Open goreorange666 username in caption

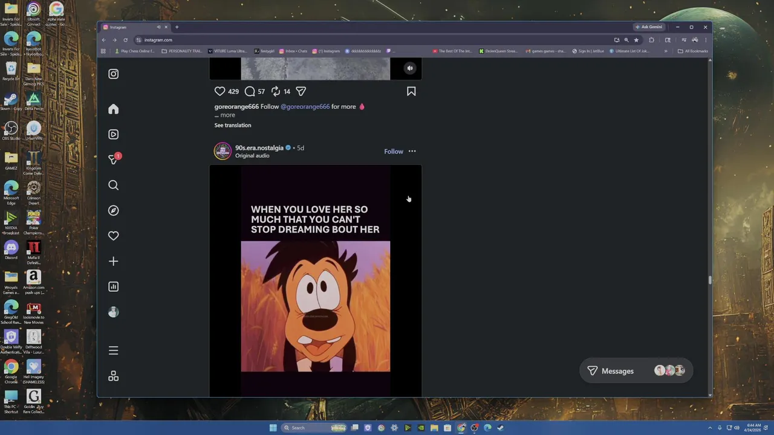[236, 106]
